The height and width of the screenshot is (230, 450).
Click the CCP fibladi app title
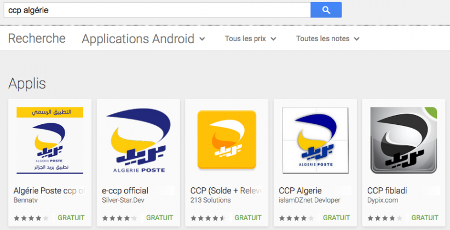[387, 191]
